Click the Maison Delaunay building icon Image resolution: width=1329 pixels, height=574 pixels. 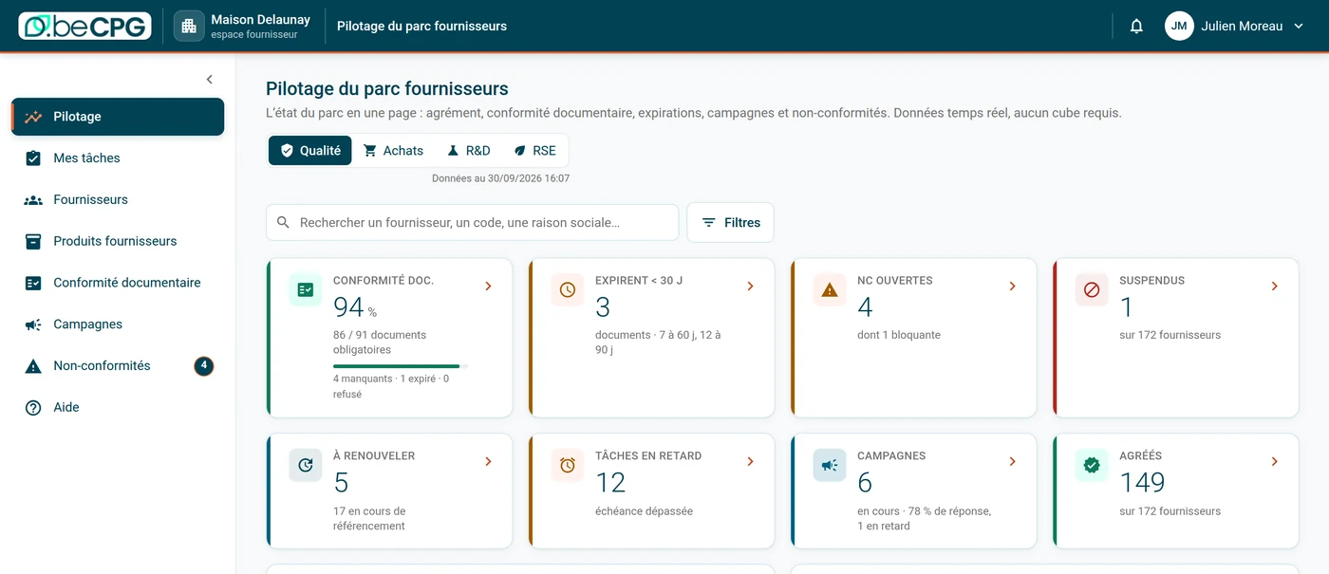click(189, 27)
